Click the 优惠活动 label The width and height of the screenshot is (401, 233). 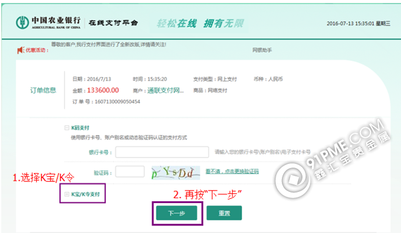click(x=37, y=50)
